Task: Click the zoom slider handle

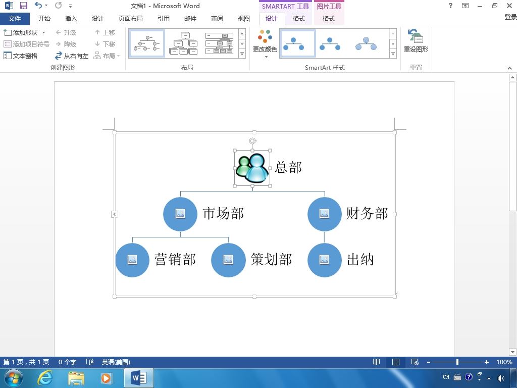Action: 457,362
